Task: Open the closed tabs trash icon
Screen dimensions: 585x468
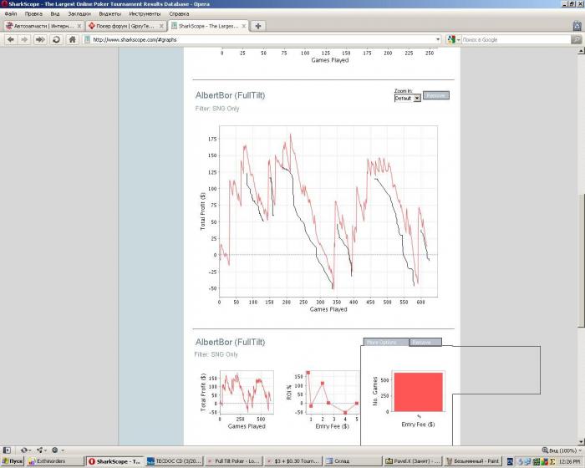Action: (x=577, y=26)
